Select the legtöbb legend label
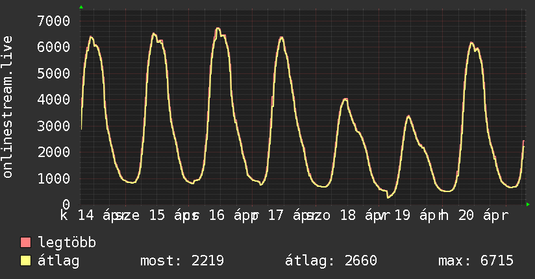535x279 pixels. click(67, 243)
